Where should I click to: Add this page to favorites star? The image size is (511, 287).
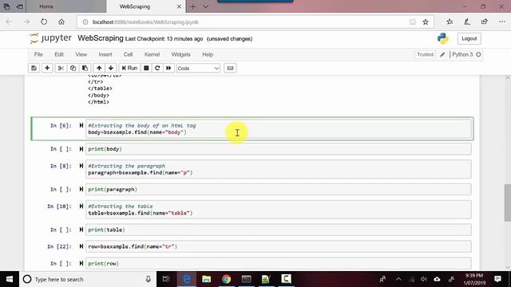[426, 22]
